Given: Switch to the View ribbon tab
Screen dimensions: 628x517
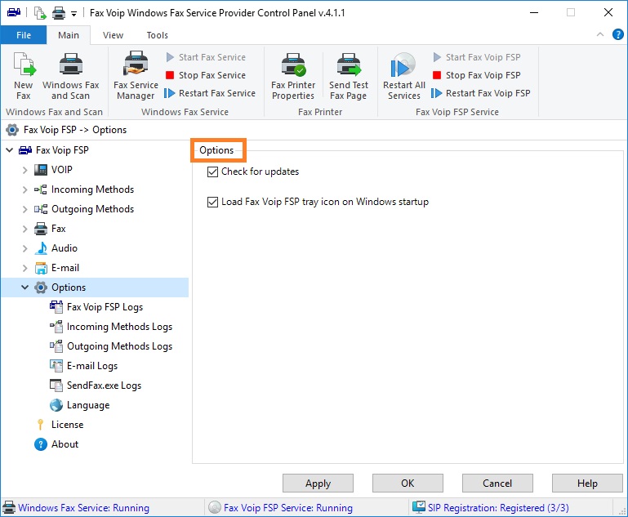Looking at the screenshot, I should pyautogui.click(x=113, y=35).
